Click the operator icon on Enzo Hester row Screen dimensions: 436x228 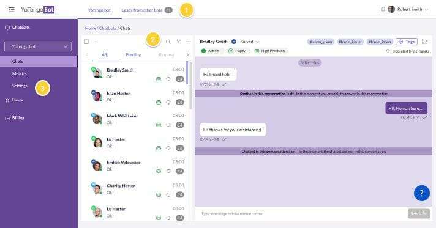pos(168,103)
